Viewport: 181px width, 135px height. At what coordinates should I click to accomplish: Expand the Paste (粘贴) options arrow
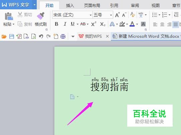[13, 24]
